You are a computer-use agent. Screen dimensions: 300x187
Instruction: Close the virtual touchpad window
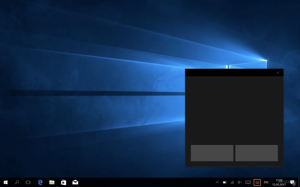pos(278,72)
